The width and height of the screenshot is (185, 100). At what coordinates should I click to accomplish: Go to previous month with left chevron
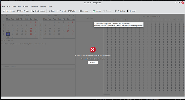pos(7,16)
